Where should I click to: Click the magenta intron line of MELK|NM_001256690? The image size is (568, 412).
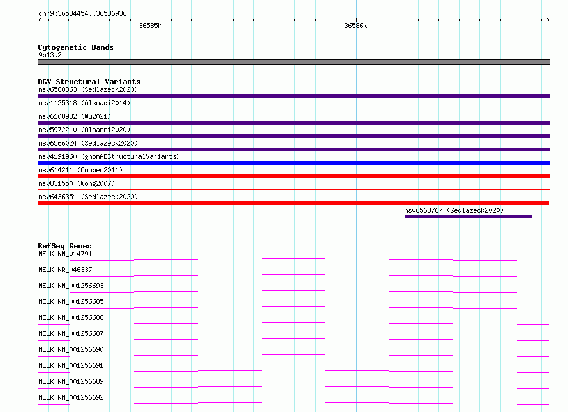(x=294, y=355)
